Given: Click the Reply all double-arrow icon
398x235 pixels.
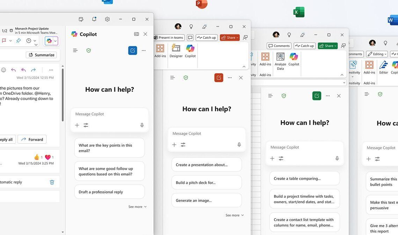Looking at the screenshot, I should (x=23, y=70).
